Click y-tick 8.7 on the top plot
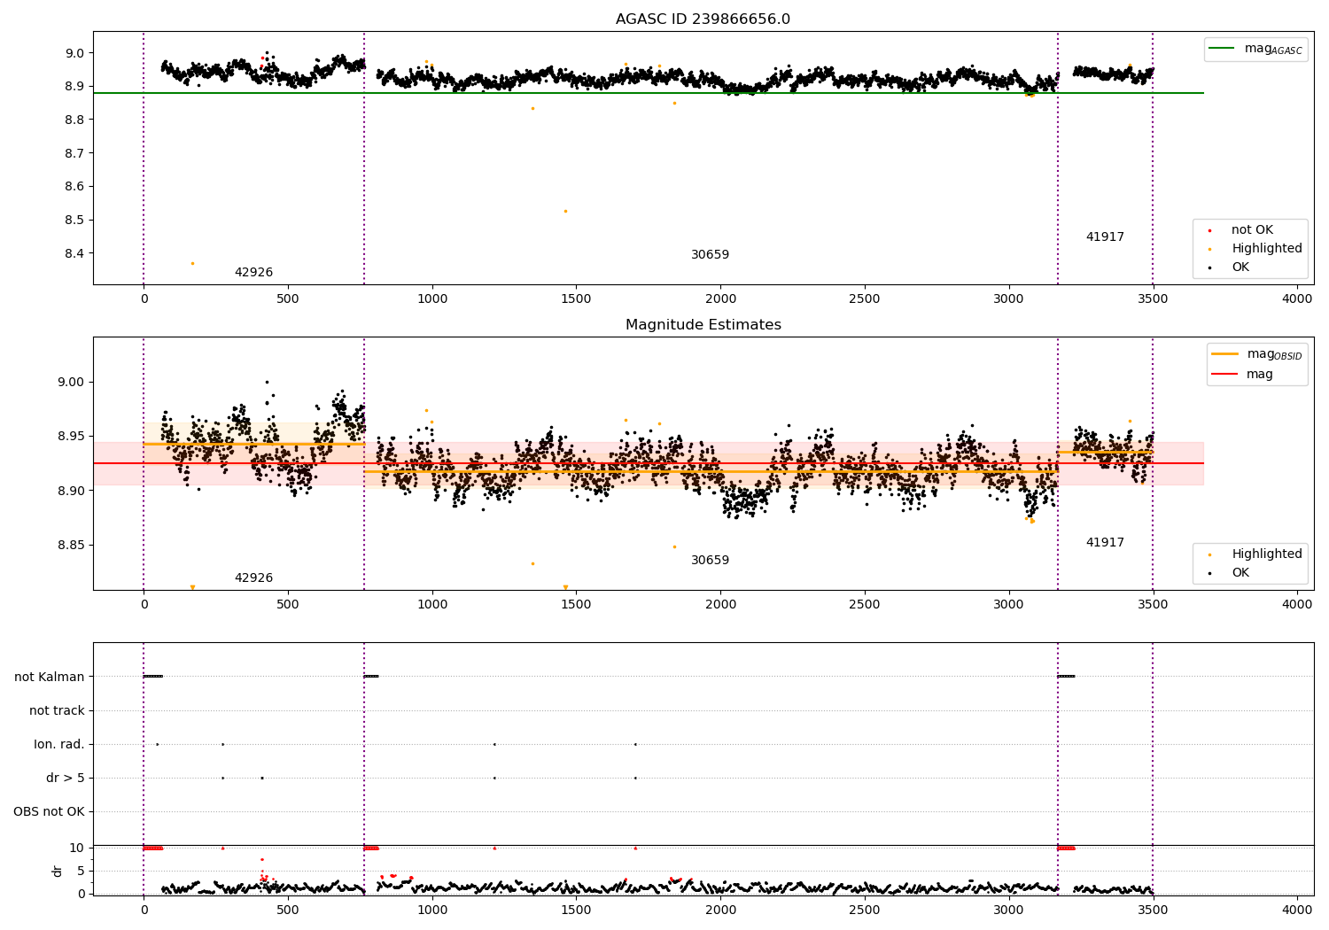 [74, 153]
